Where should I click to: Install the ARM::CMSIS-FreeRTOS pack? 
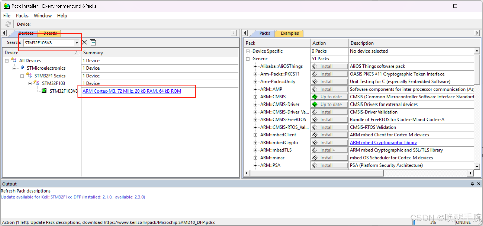point(329,119)
